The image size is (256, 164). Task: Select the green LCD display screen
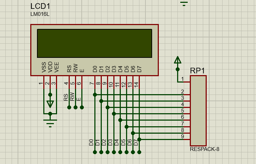[94, 43]
